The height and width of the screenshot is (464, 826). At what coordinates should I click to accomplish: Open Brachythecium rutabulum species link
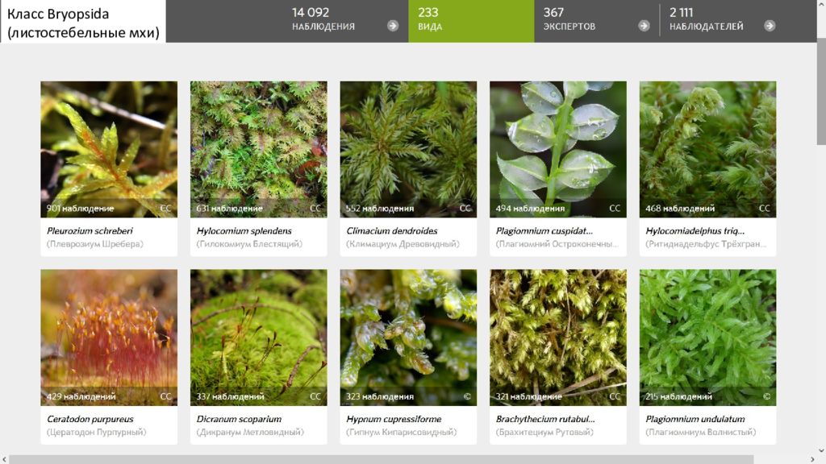(545, 419)
